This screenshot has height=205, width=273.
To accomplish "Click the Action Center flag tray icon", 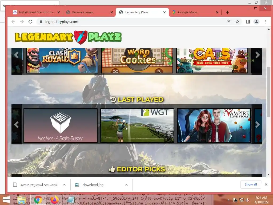I will (235, 200).
